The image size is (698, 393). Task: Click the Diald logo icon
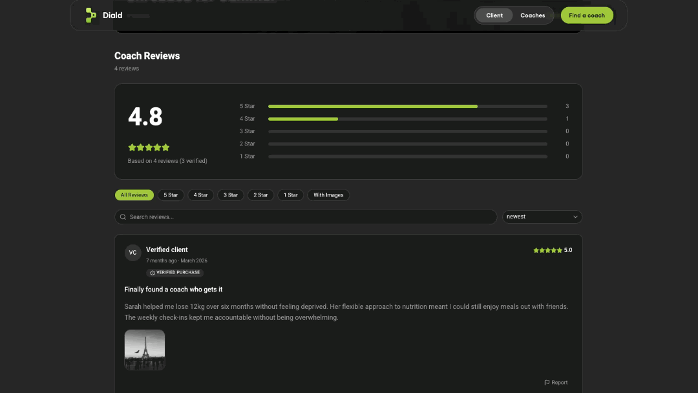click(x=91, y=15)
